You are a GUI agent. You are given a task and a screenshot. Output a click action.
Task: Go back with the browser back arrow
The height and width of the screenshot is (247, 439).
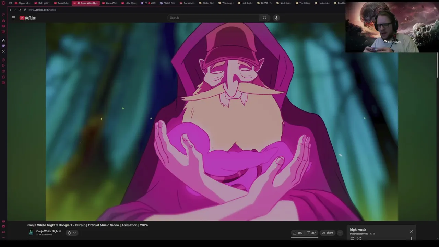click(x=10, y=10)
